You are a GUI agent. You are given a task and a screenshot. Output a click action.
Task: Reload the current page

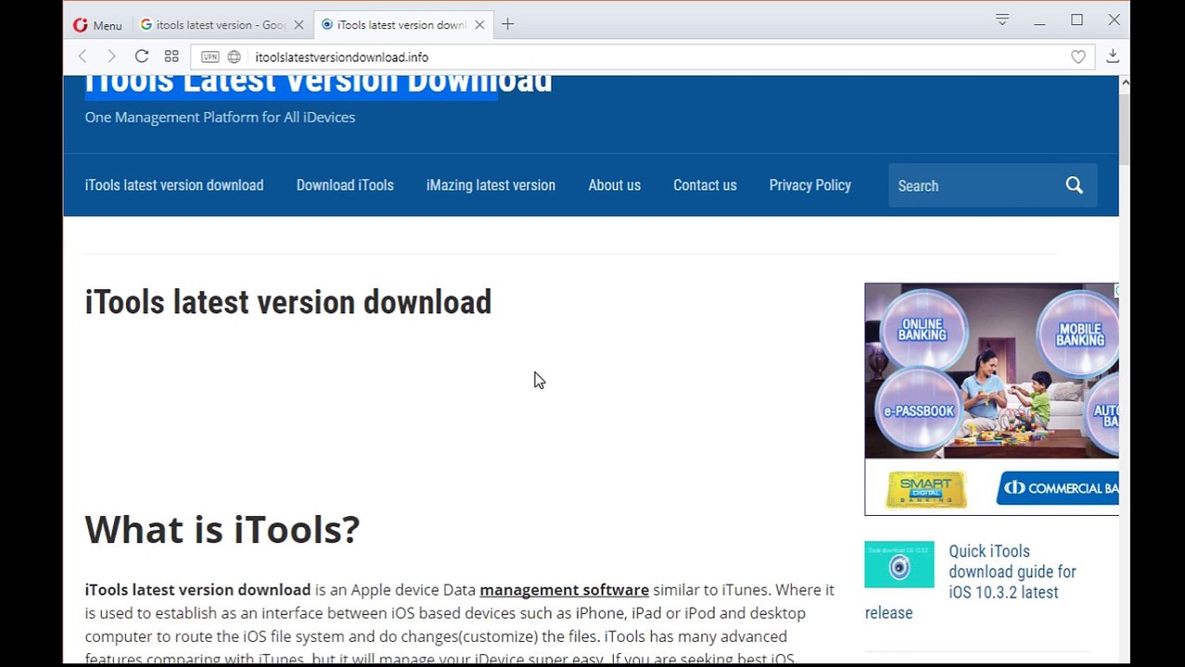tap(142, 57)
